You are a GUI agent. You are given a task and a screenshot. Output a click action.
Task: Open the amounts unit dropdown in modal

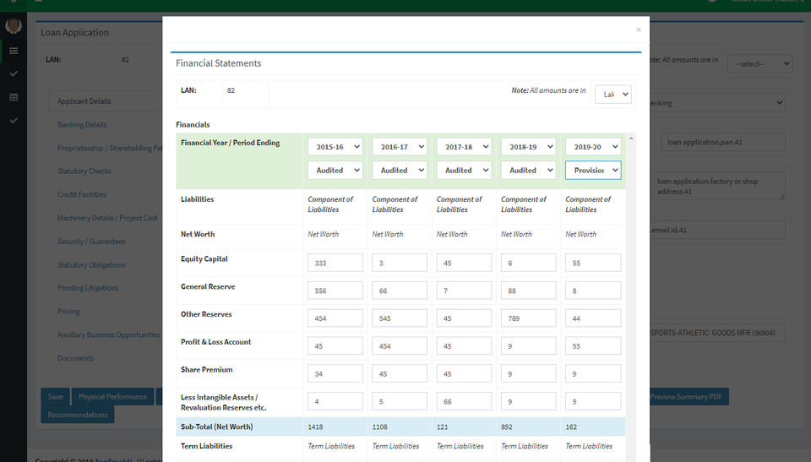613,94
